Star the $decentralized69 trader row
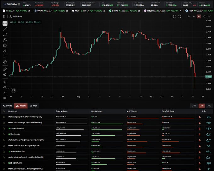 (x=4, y=151)
